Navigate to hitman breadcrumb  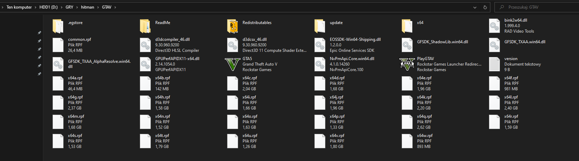click(x=88, y=7)
